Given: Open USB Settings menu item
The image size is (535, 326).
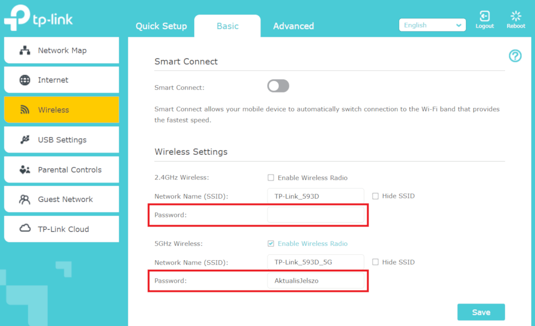Looking at the screenshot, I should point(62,140).
